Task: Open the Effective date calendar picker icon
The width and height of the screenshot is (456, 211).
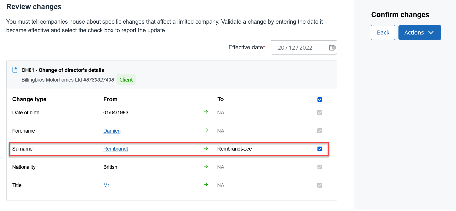Action: (332, 48)
